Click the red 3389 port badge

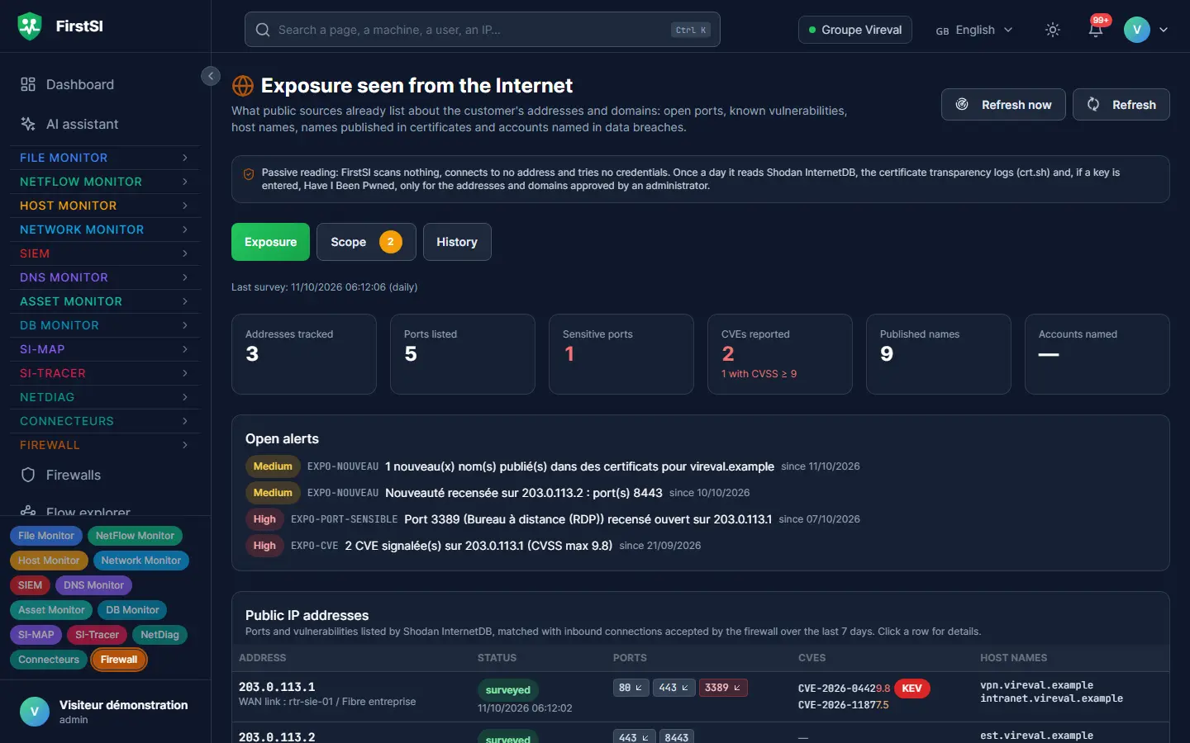click(723, 688)
